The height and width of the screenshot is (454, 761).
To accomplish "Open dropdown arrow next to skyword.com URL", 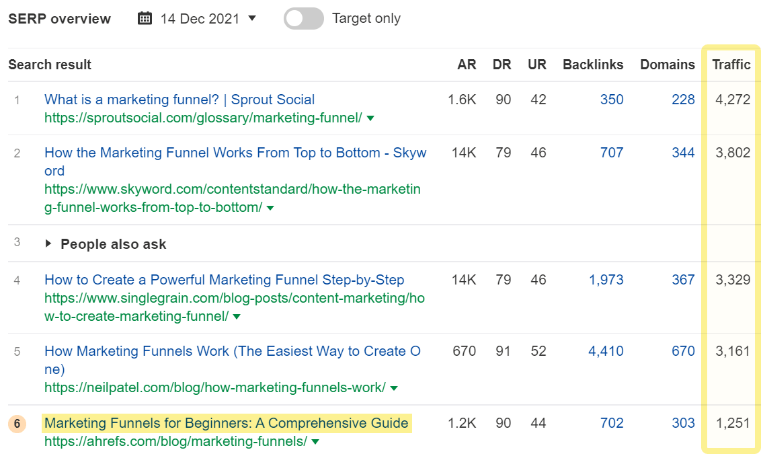I will tap(270, 209).
